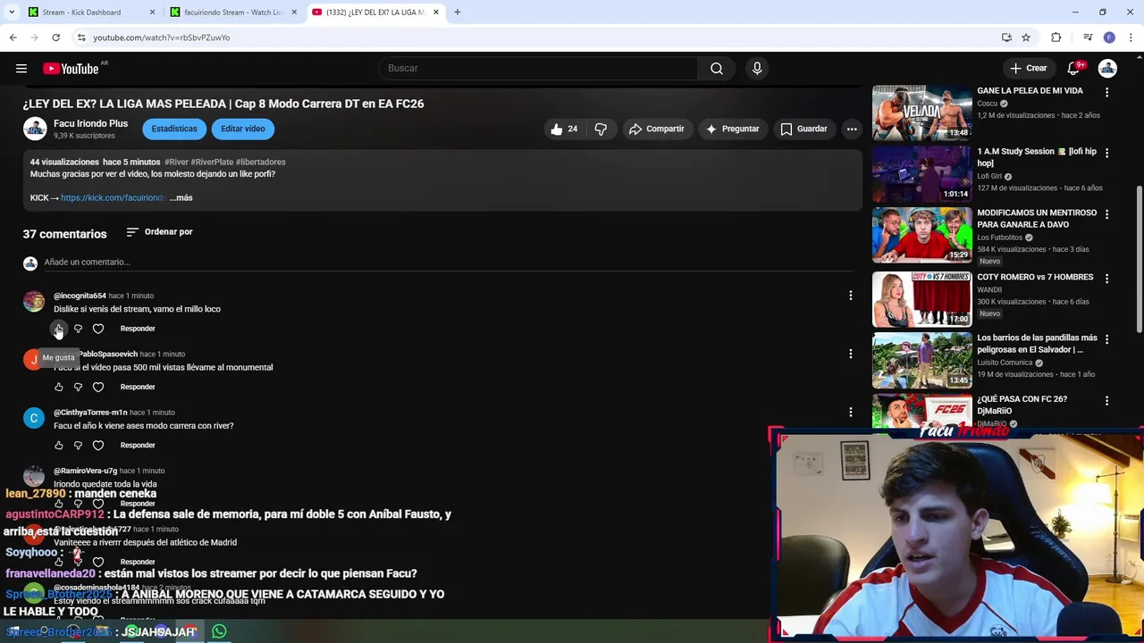Like the comment by @incognita654

coord(59,329)
